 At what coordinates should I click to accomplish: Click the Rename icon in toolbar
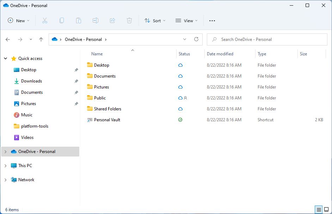point(96,20)
